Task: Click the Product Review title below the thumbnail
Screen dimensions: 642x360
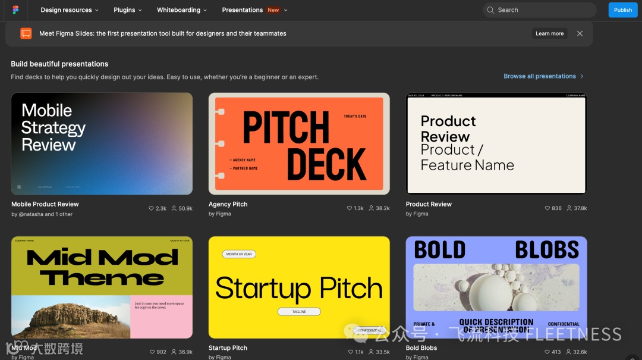Action: pos(429,204)
